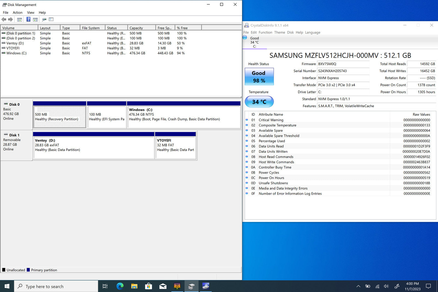Click the Back arrow in Disk Management toolbar
Image resolution: width=438 pixels, height=292 pixels.
[4, 19]
